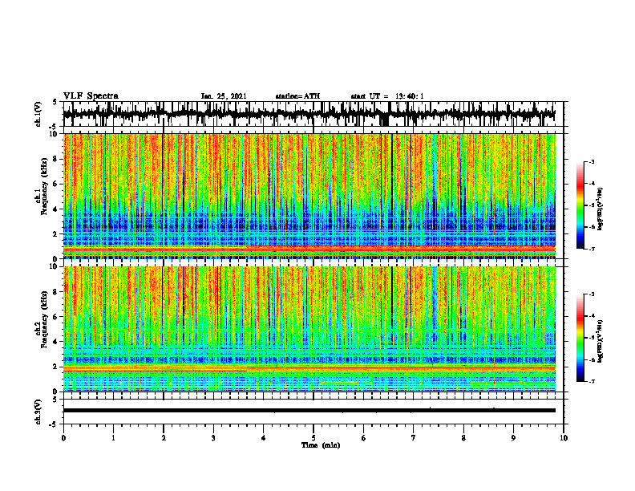This screenshot has height=491, width=635.
Task: Click the ch.3(V) axis label
Action: [x=38, y=412]
